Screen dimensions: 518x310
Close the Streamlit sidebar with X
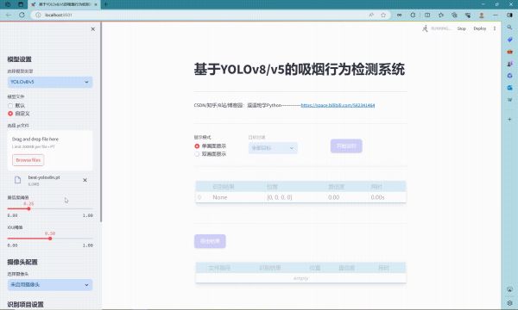(93, 29)
